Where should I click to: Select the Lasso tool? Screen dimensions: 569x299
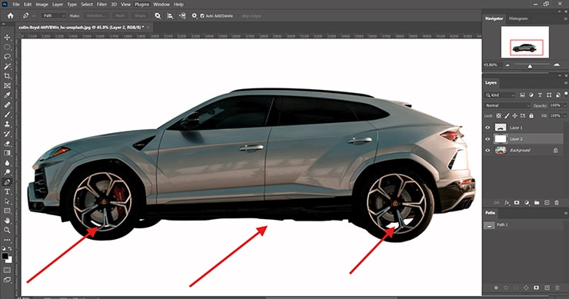pos(7,57)
